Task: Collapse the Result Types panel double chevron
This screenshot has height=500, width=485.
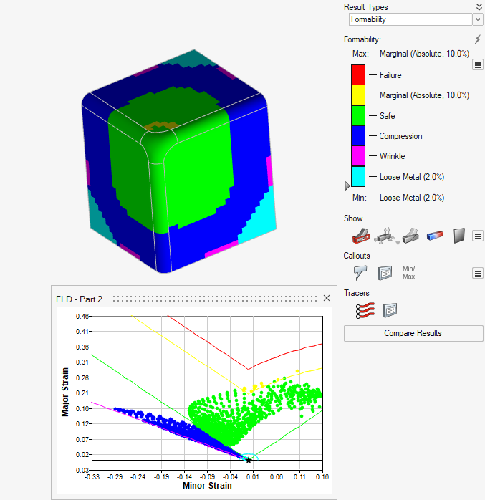Action: click(x=479, y=6)
